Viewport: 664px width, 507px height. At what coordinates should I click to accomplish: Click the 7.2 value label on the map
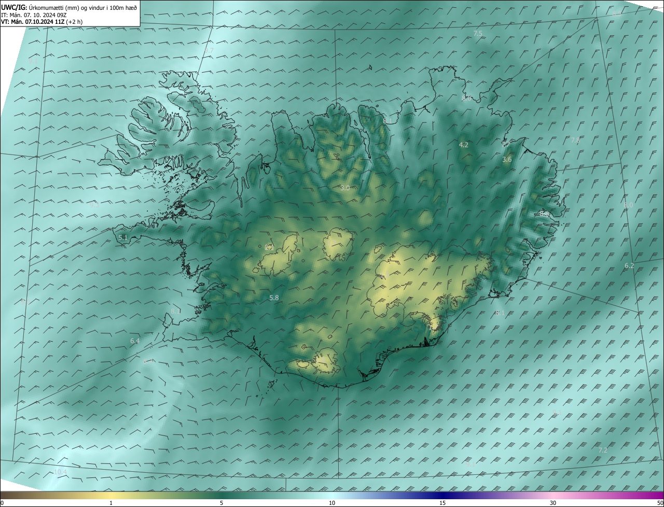603,450
